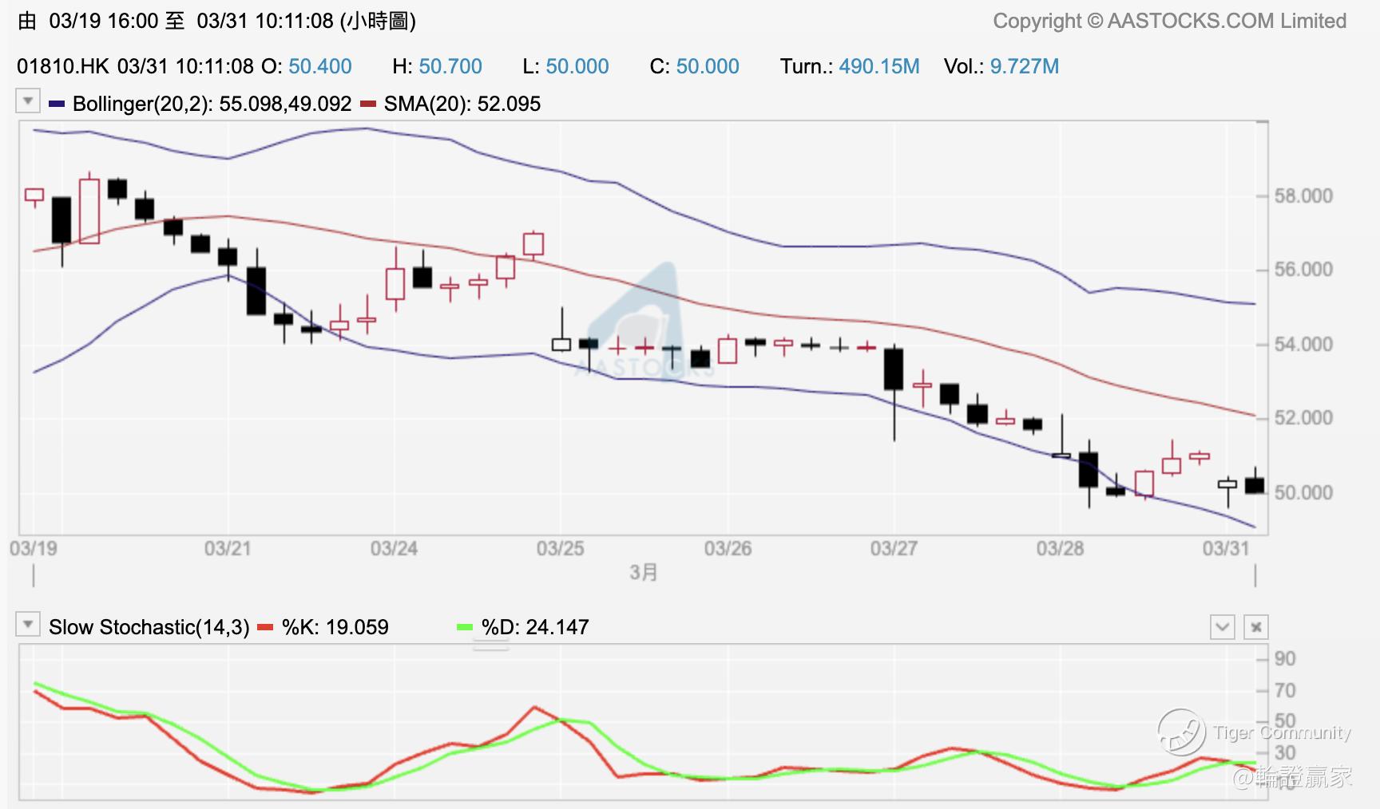Image resolution: width=1380 pixels, height=809 pixels.
Task: Click the %K: 19.059 value
Action: click(x=335, y=627)
